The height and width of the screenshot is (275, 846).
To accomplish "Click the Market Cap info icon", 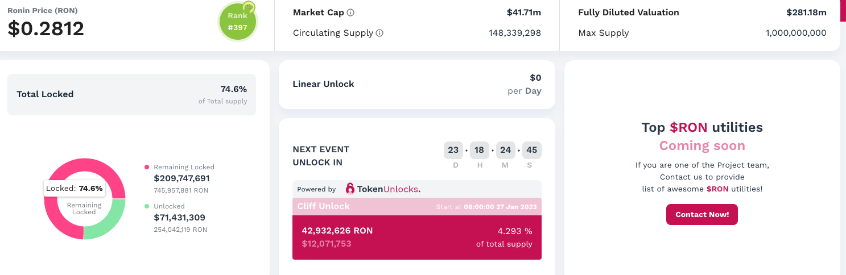I will pyautogui.click(x=350, y=13).
